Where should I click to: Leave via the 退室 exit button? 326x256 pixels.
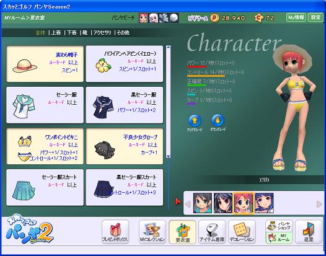point(309,232)
